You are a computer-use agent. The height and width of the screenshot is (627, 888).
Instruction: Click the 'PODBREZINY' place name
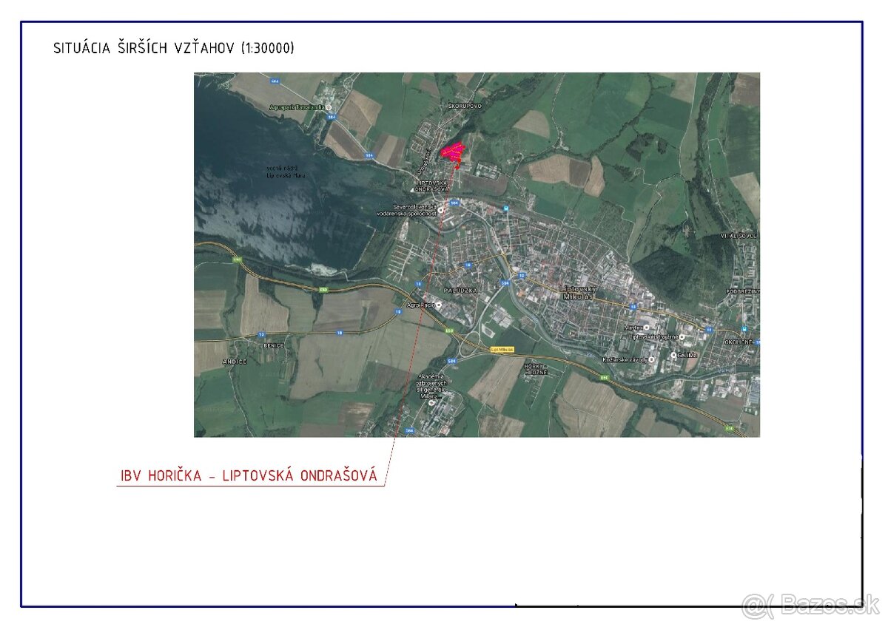tap(742, 292)
